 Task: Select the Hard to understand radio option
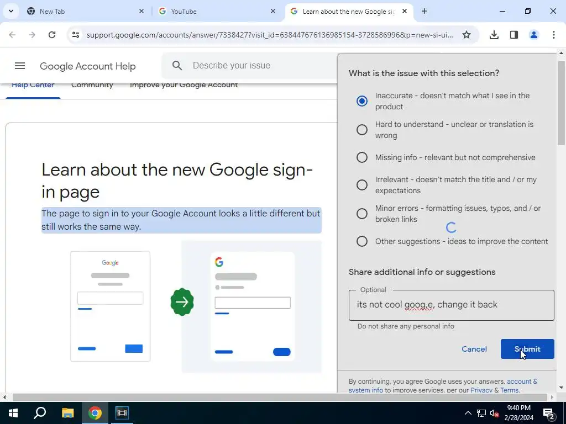(x=361, y=130)
